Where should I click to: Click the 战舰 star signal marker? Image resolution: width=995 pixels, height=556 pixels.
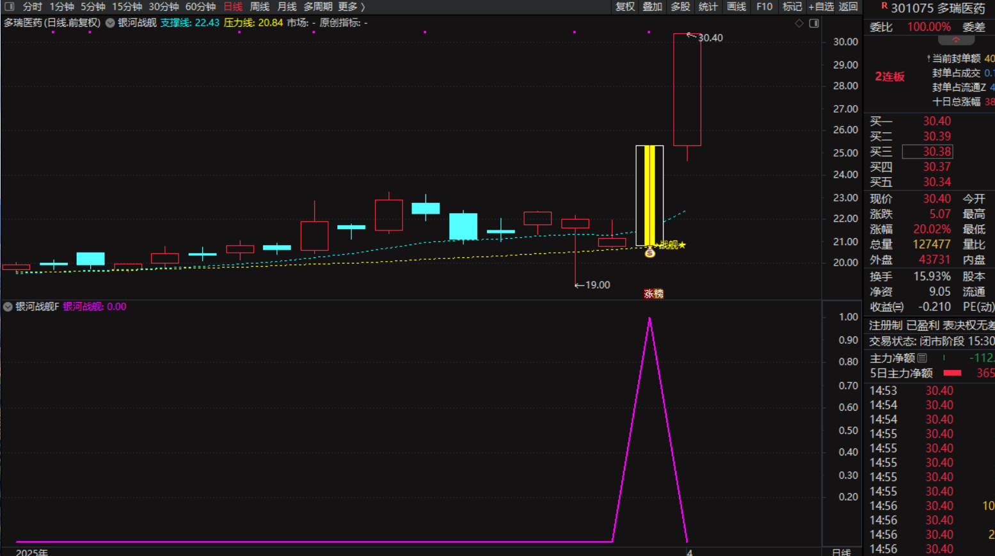click(x=673, y=245)
